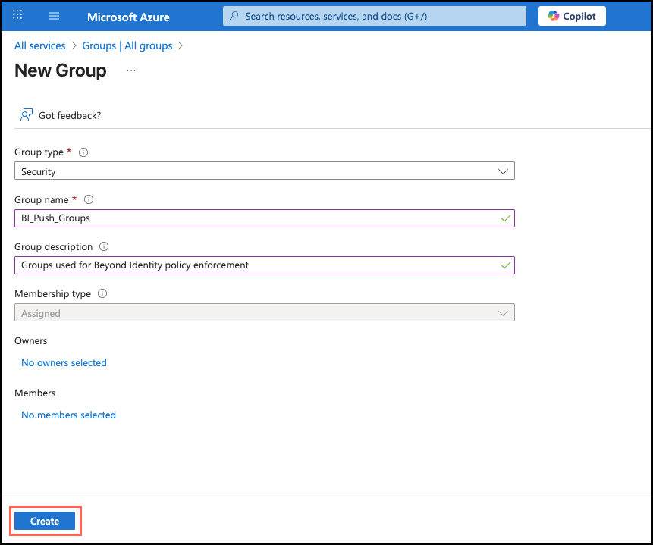Click the Microsoft Azure home title
Image resolution: width=653 pixels, height=545 pixels.
point(128,17)
